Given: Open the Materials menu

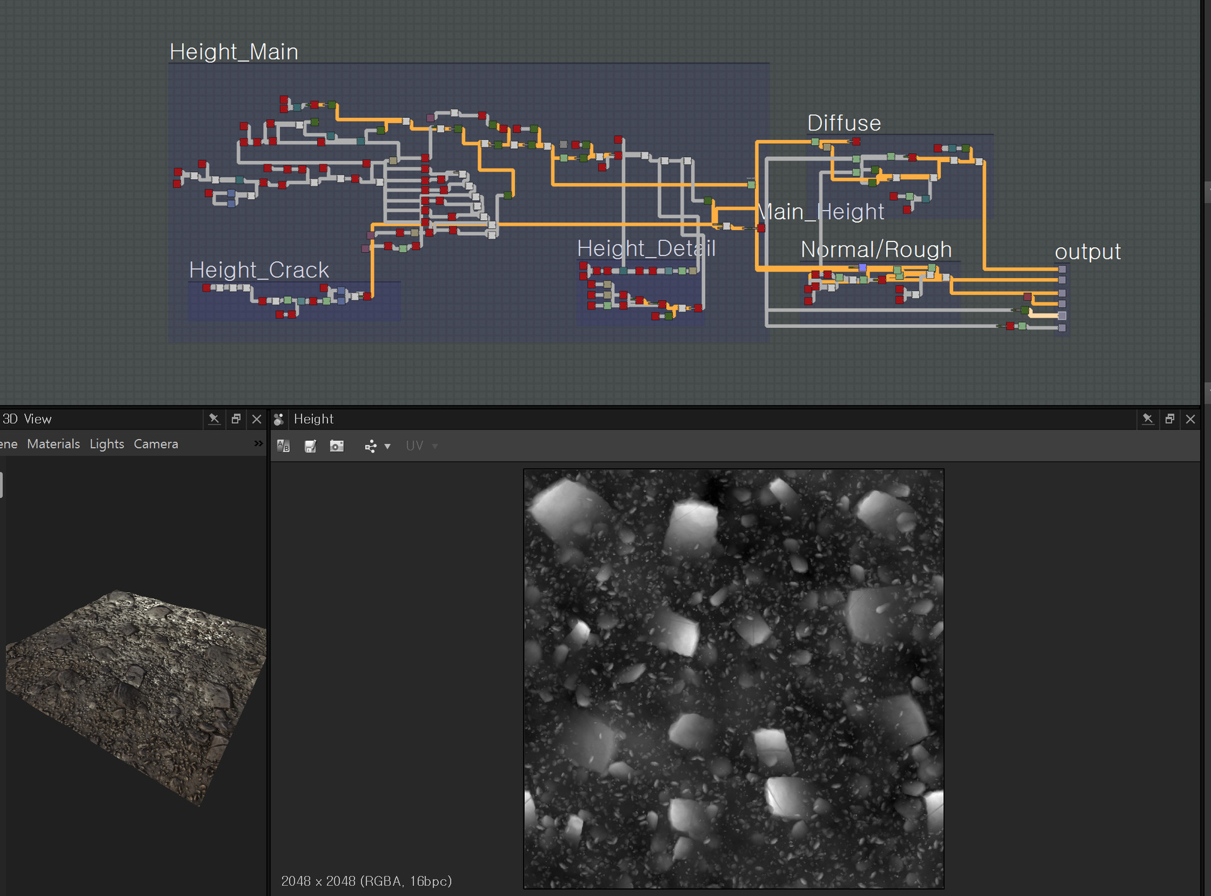Looking at the screenshot, I should (x=54, y=444).
